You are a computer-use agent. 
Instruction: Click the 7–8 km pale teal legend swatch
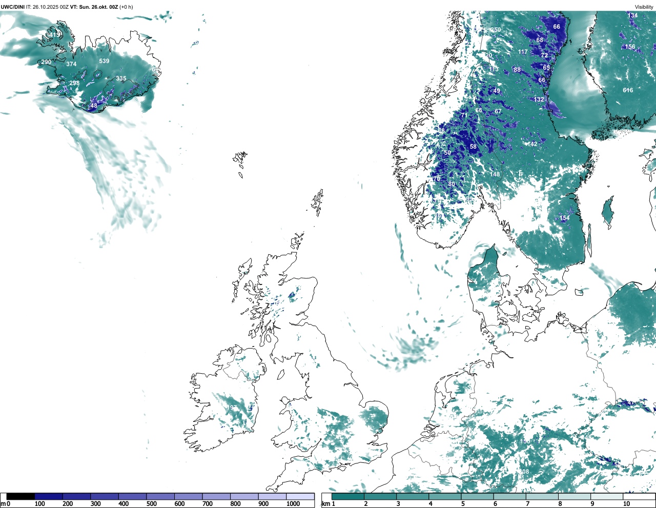pos(542,496)
